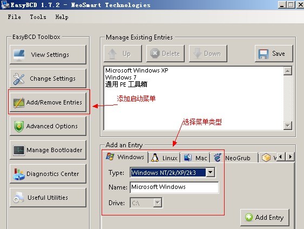Click the Mac finder tab icon
This screenshot has height=229, width=304.
(188, 158)
